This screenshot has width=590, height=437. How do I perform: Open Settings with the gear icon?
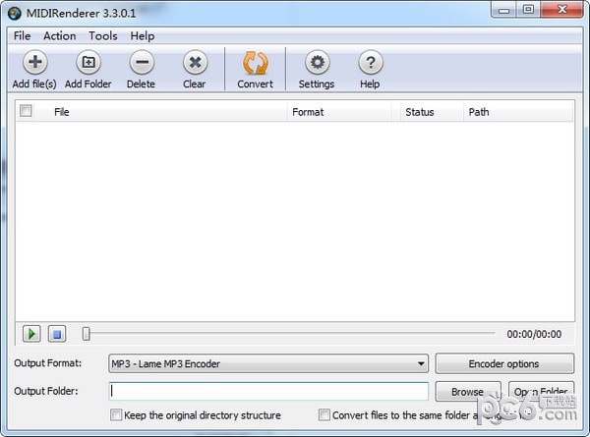(x=317, y=63)
